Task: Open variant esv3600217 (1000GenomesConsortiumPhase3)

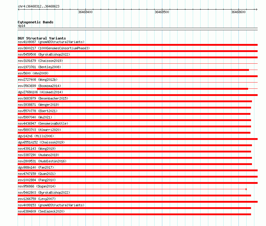Action: pos(54,48)
